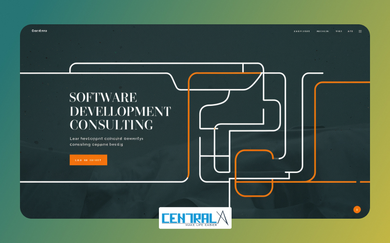The image size is (390, 243).
Task: Select the second header navigation item
Action: coord(323,31)
